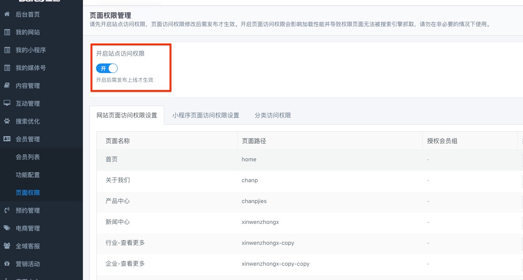
Task: Turn off the 开启站点访问权限 switch
Action: pos(107,68)
